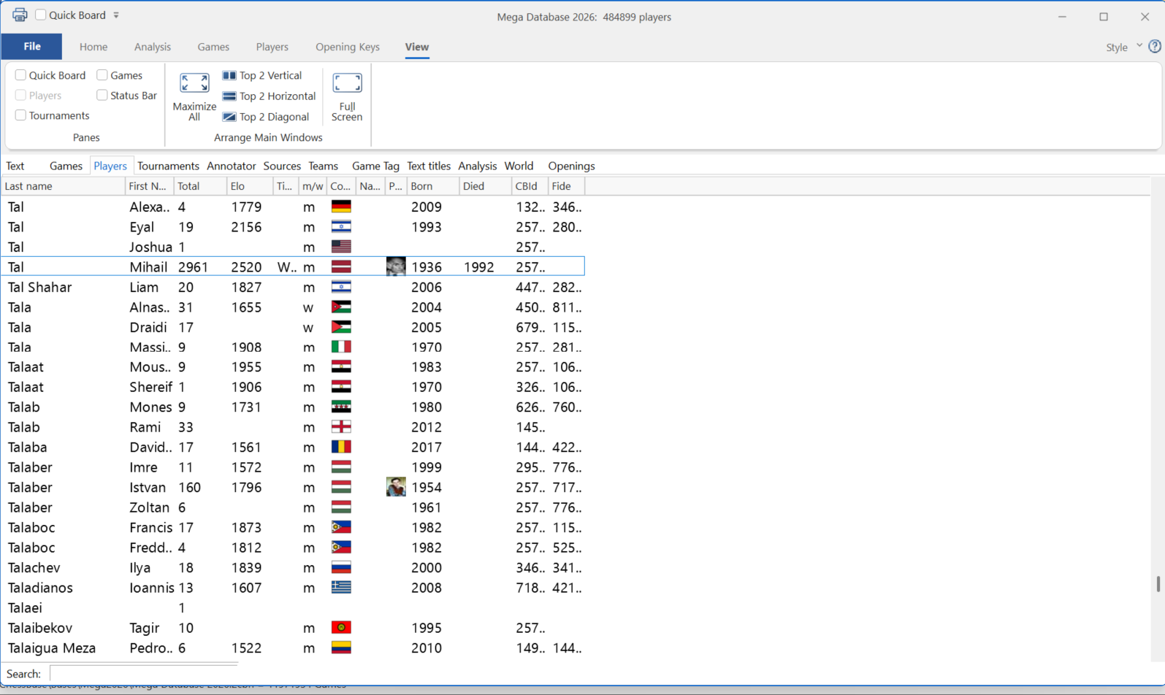Click the Hungarian flag in Imre Talaber row
This screenshot has width=1165, height=695.
click(x=341, y=467)
